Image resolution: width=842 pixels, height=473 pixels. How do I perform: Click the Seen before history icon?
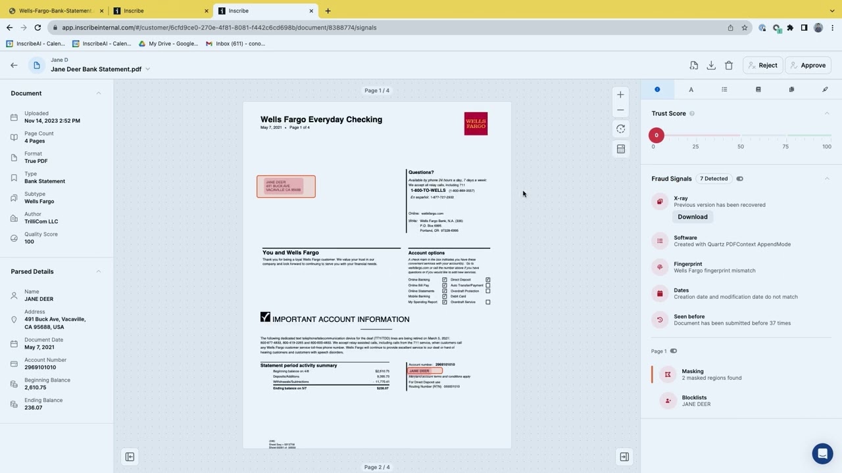click(x=660, y=320)
